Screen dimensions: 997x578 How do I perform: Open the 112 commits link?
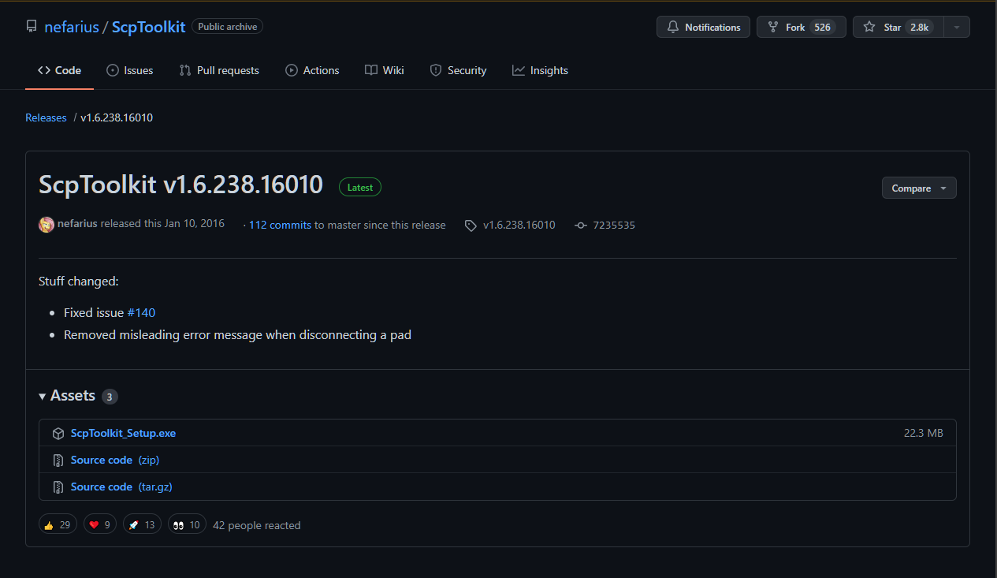pos(280,225)
